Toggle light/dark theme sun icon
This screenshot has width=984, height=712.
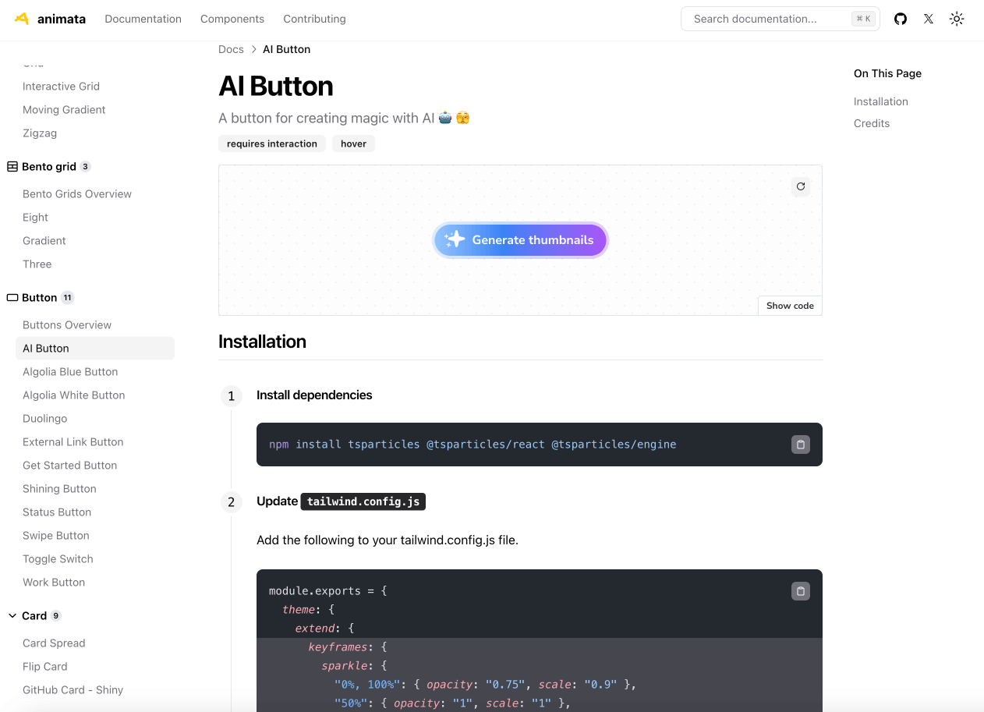coord(957,19)
